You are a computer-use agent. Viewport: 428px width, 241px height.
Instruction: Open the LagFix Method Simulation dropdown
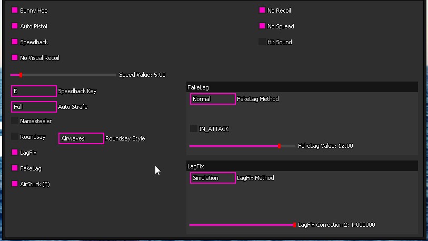[213, 178]
